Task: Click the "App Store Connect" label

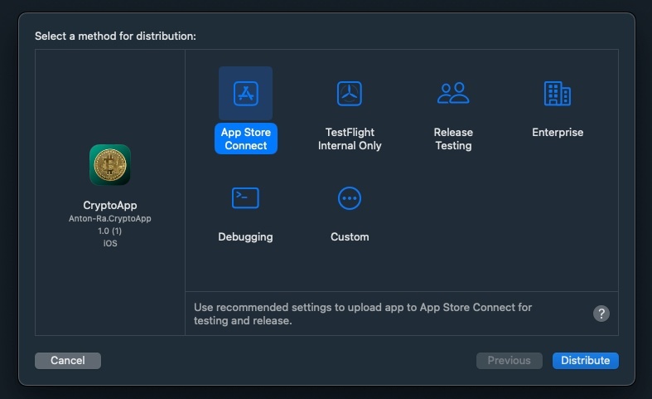Action: coord(246,139)
